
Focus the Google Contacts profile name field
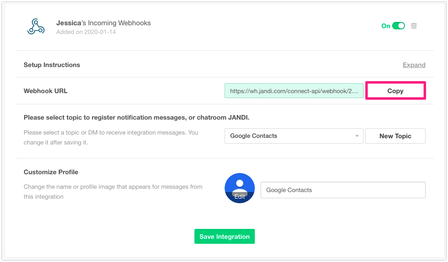343,190
